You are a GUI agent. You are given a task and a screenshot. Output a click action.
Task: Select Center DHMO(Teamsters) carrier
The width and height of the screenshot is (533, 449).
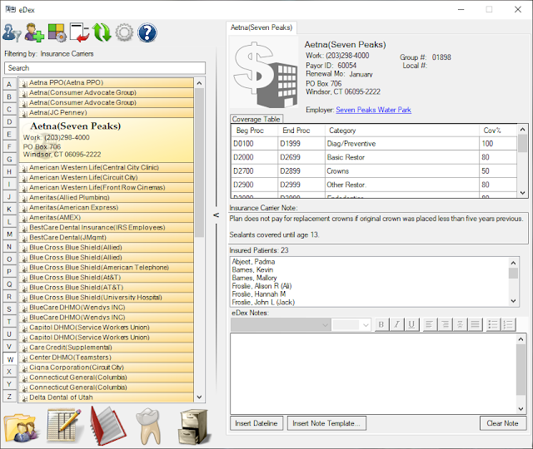pyautogui.click(x=107, y=358)
